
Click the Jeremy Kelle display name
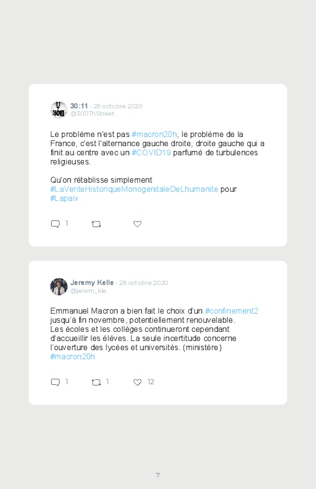(x=92, y=283)
